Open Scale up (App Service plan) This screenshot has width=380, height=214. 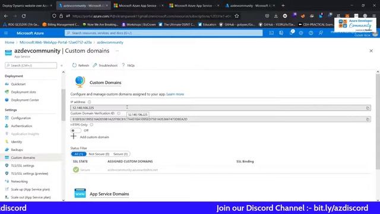[30, 190]
